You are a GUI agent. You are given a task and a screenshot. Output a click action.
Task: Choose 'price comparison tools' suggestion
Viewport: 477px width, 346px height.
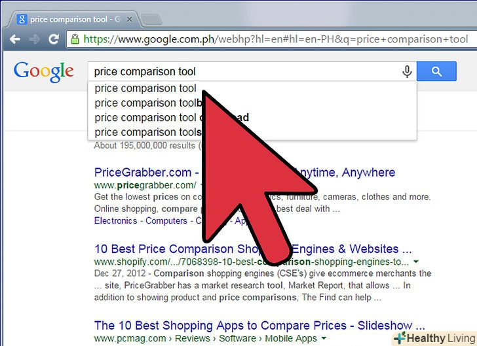tap(252, 132)
